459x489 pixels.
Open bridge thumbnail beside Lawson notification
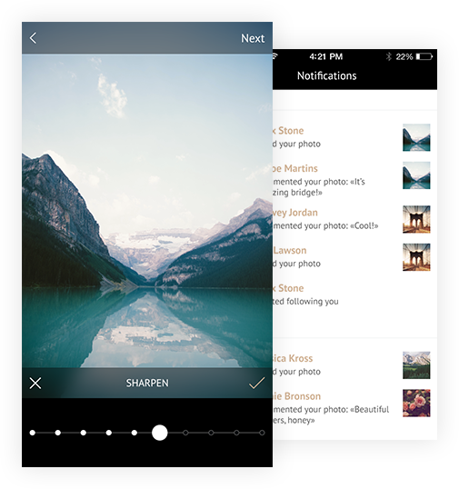pyautogui.click(x=416, y=257)
